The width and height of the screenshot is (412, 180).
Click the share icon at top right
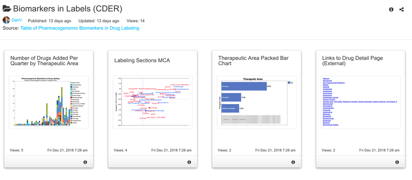click(x=401, y=9)
